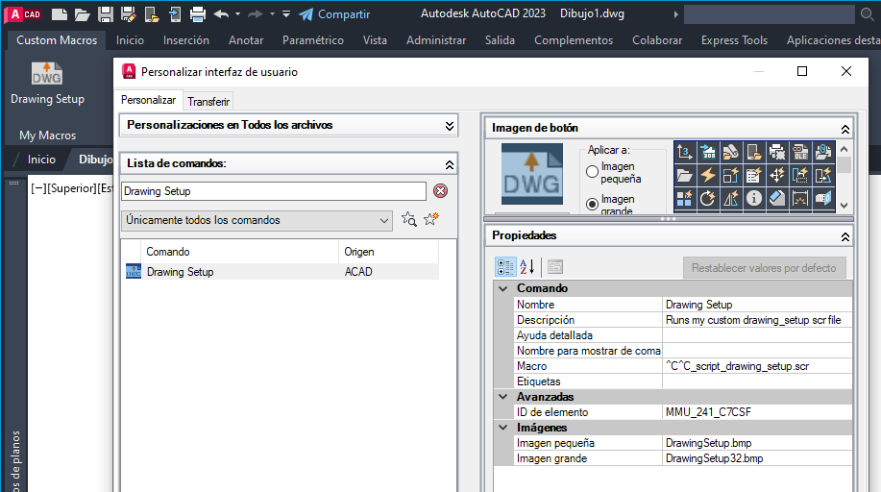Open the Inserción ribbon tab
881x492 pixels.
point(186,40)
